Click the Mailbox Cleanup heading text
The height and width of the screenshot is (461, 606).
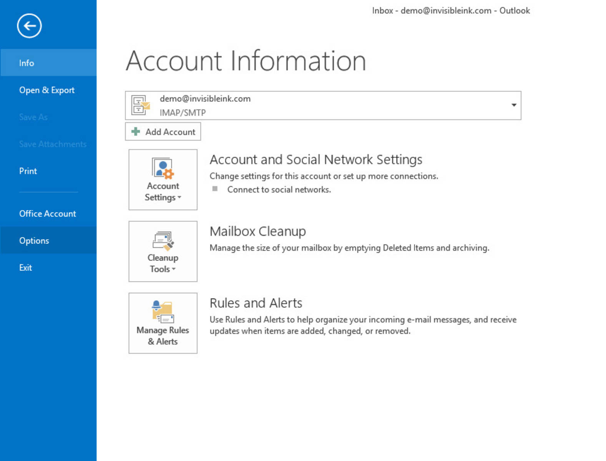[x=258, y=231]
